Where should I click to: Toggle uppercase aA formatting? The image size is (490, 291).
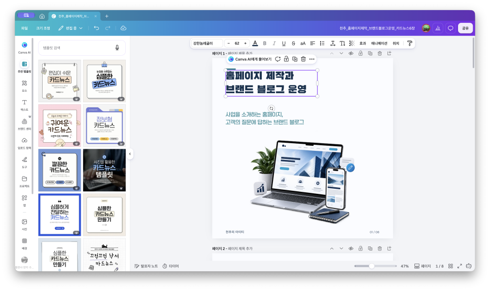coord(303,44)
